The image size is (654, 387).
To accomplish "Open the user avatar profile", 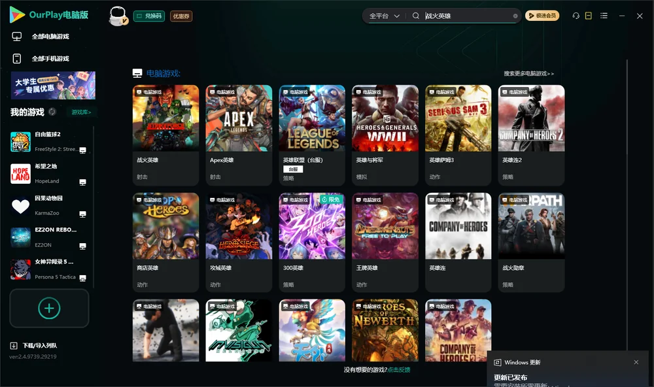I will point(118,16).
